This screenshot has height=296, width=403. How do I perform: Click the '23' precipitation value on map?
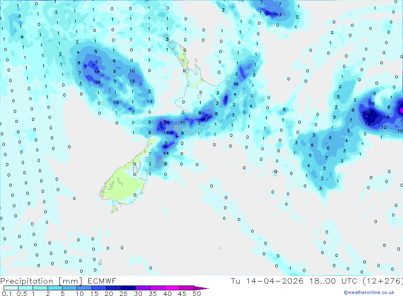(x=370, y=113)
